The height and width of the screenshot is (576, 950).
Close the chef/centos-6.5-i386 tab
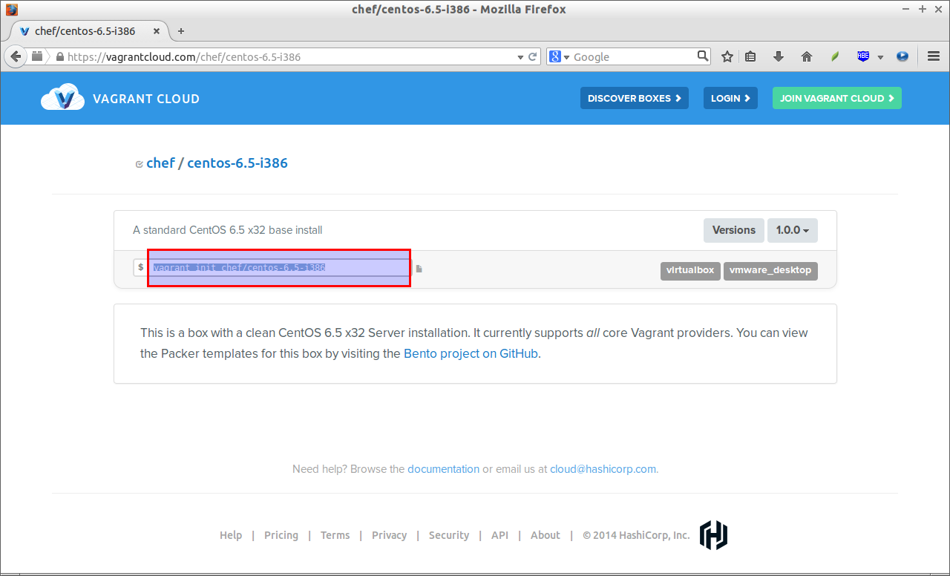click(x=157, y=31)
